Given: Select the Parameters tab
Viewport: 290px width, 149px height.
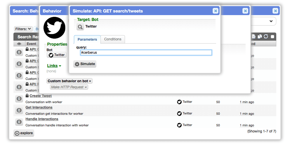Looking at the screenshot, I should point(87,40).
